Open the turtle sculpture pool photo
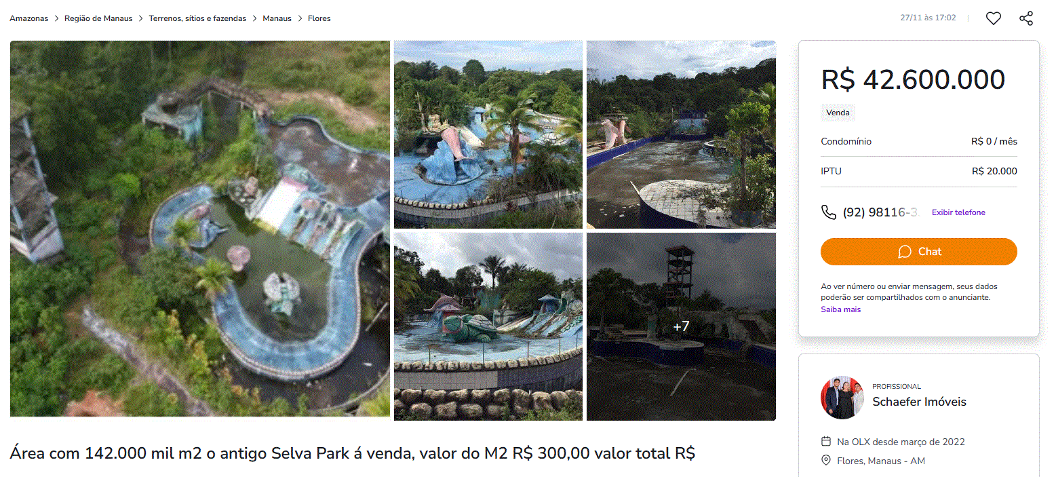This screenshot has width=1056, height=477. click(x=488, y=326)
